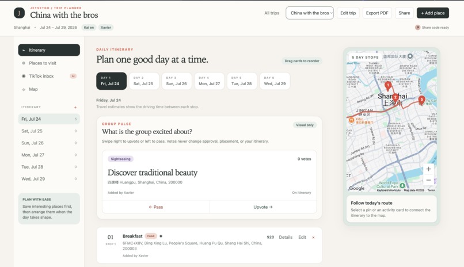The height and width of the screenshot is (267, 464).
Task: Click the Discover traditional beauty title
Action: pos(153,173)
